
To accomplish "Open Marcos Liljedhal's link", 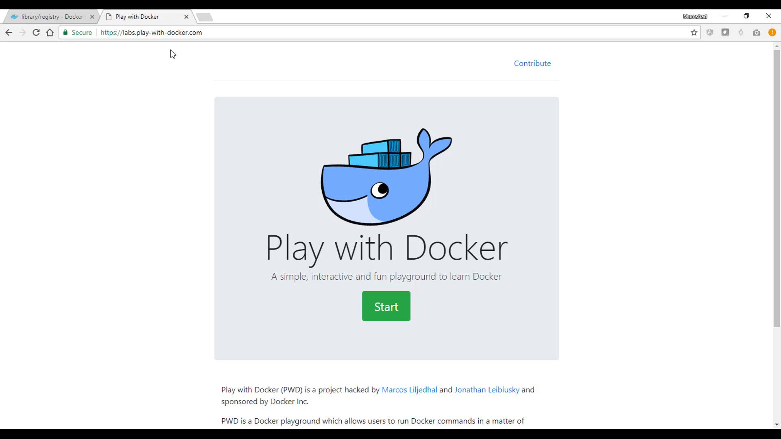I will pos(409,390).
